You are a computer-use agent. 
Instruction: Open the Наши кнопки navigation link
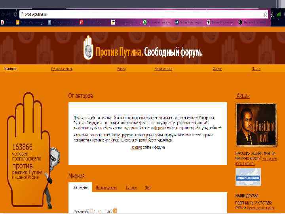[163, 69]
